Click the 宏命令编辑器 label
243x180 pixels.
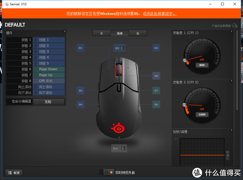tap(21, 102)
